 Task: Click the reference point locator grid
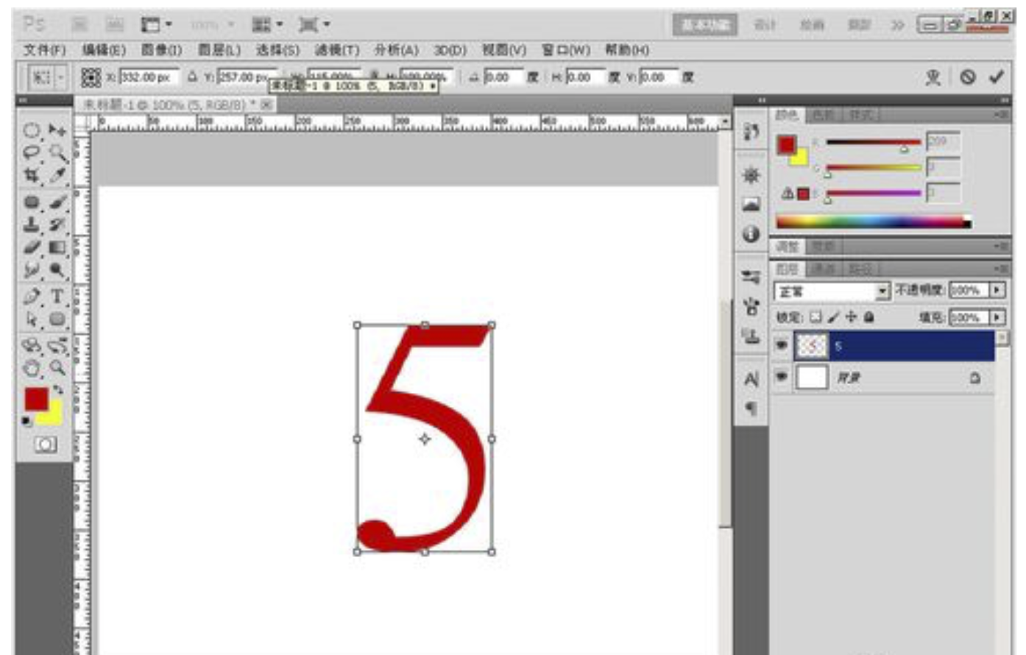(91, 77)
